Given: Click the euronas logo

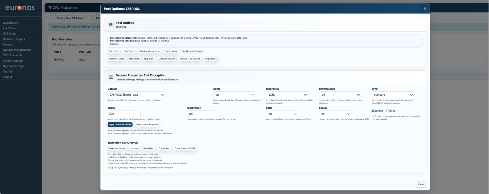Looking at the screenshot, I should [x=20, y=8].
